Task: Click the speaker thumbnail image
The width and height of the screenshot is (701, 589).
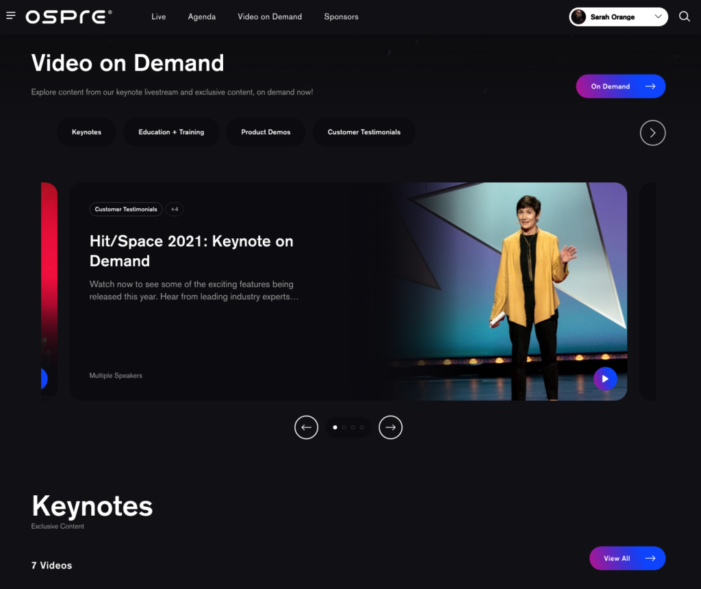Action: click(507, 291)
